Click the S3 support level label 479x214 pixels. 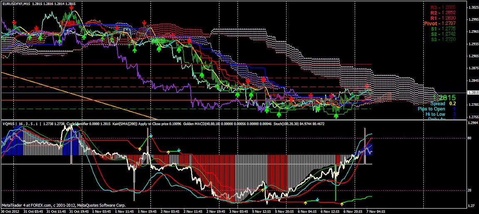(x=443, y=40)
